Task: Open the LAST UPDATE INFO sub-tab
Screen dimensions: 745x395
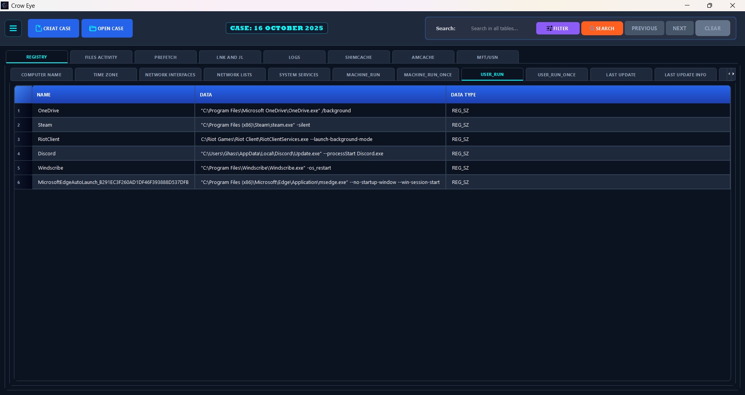Action: pyautogui.click(x=686, y=74)
